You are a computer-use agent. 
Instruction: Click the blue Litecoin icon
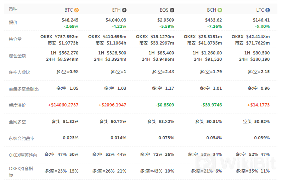tap(267, 10)
